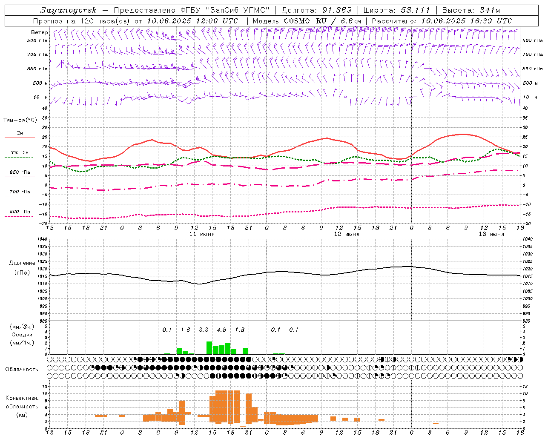Click the "Ветер" wind panel label
Image resolution: width=545 pixels, height=436 pixels.
click(39, 32)
